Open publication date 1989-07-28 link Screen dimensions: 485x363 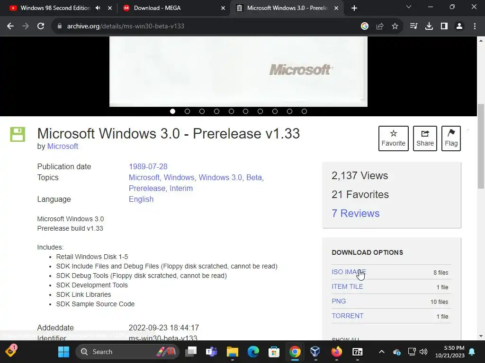[148, 167]
